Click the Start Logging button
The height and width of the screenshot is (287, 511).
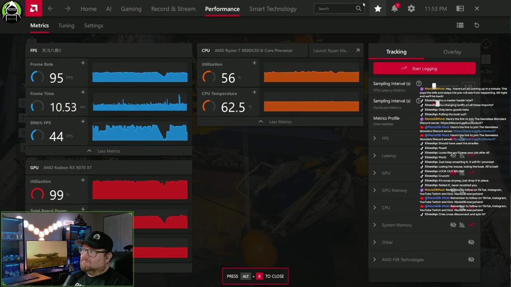click(x=424, y=69)
